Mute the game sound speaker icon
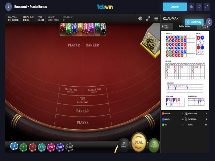Image resolution: width=215 pixels, height=161 pixels. pyautogui.click(x=140, y=19)
